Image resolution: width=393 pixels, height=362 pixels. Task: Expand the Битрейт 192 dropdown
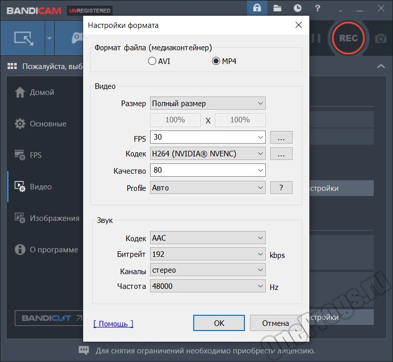(207, 254)
